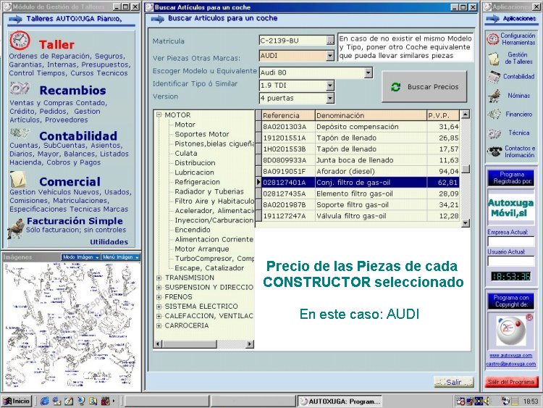543x408 pixels.
Task: Click the P.V.P. column header
Action: pyautogui.click(x=443, y=115)
